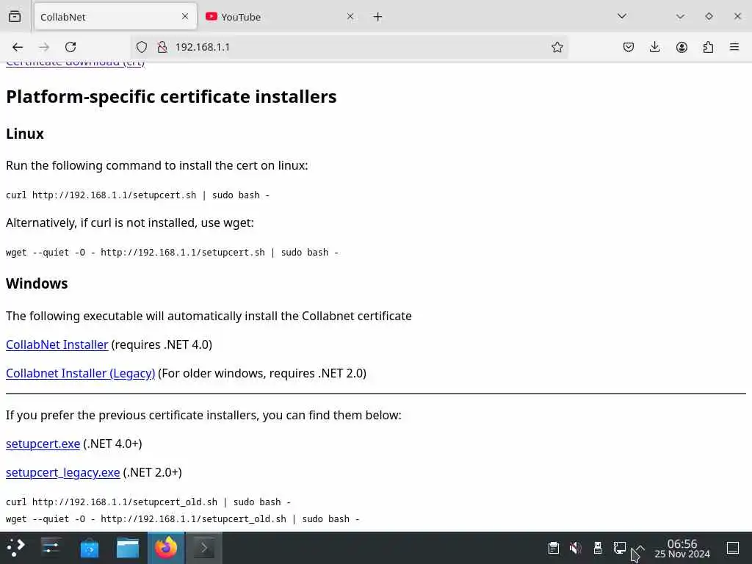Screen dimensions: 752x564
Task: Click the wget setupcert.sh command text
Action: coord(172,253)
